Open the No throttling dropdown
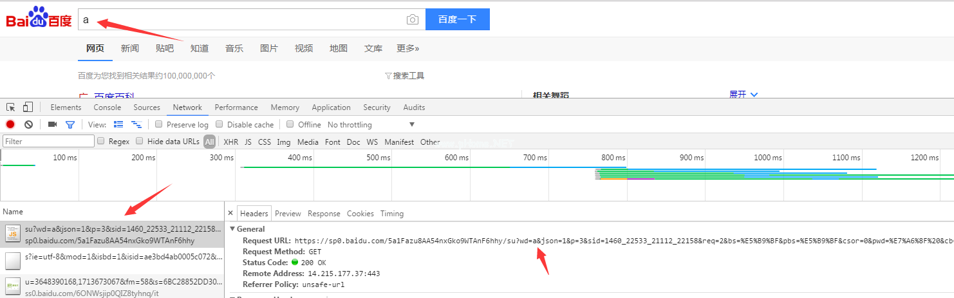954x298 pixels. (x=371, y=124)
